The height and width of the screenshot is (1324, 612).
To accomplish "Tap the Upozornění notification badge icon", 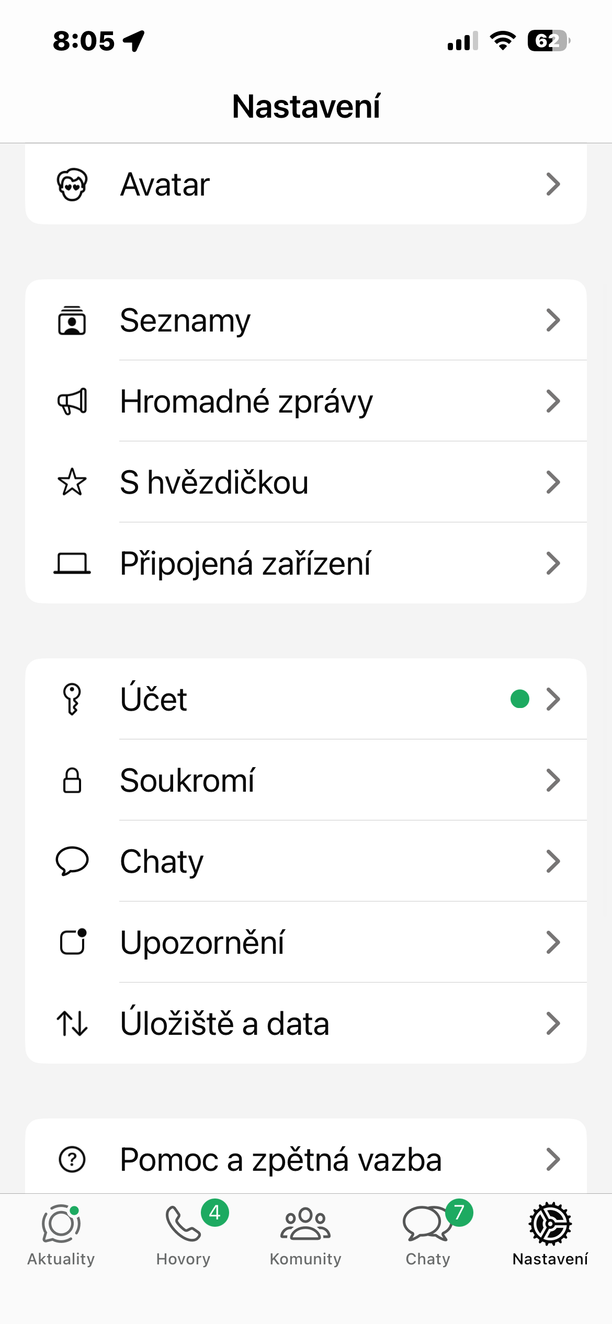I will (x=72, y=942).
